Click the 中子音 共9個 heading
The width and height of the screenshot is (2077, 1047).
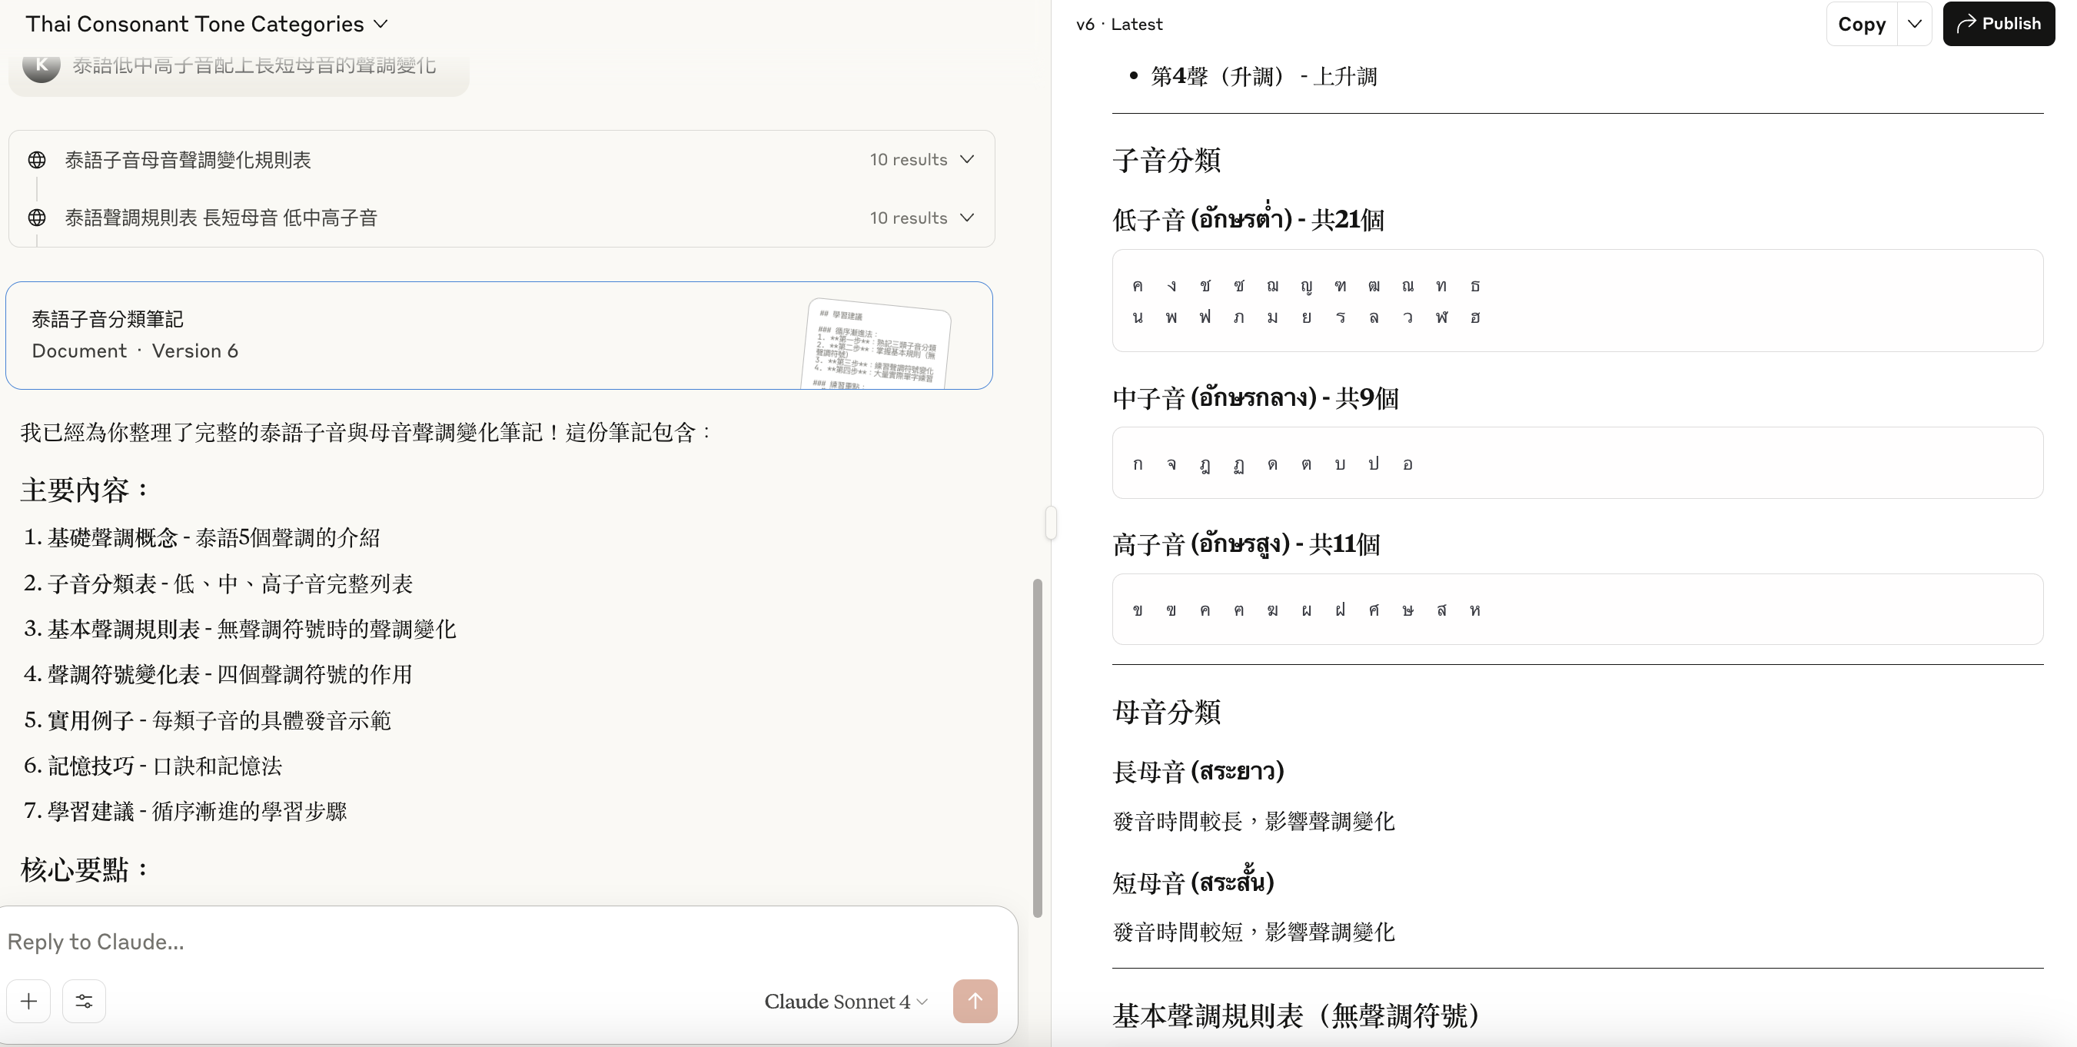(1255, 397)
